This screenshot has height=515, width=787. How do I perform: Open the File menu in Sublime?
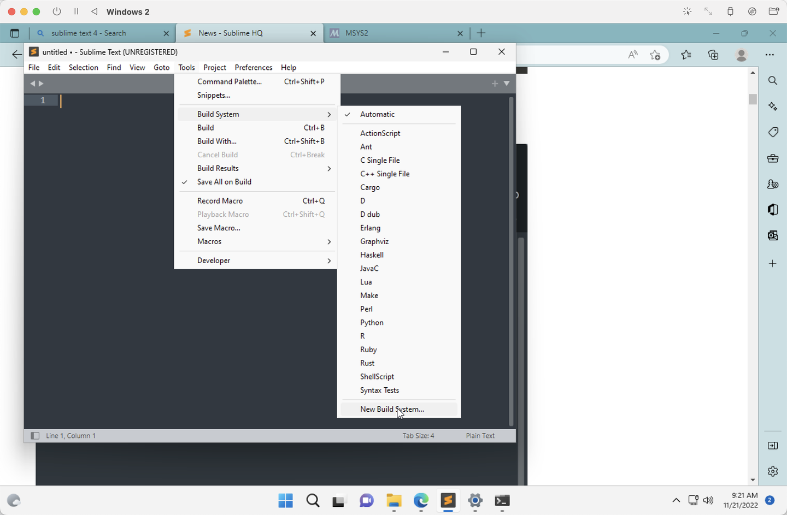[34, 67]
